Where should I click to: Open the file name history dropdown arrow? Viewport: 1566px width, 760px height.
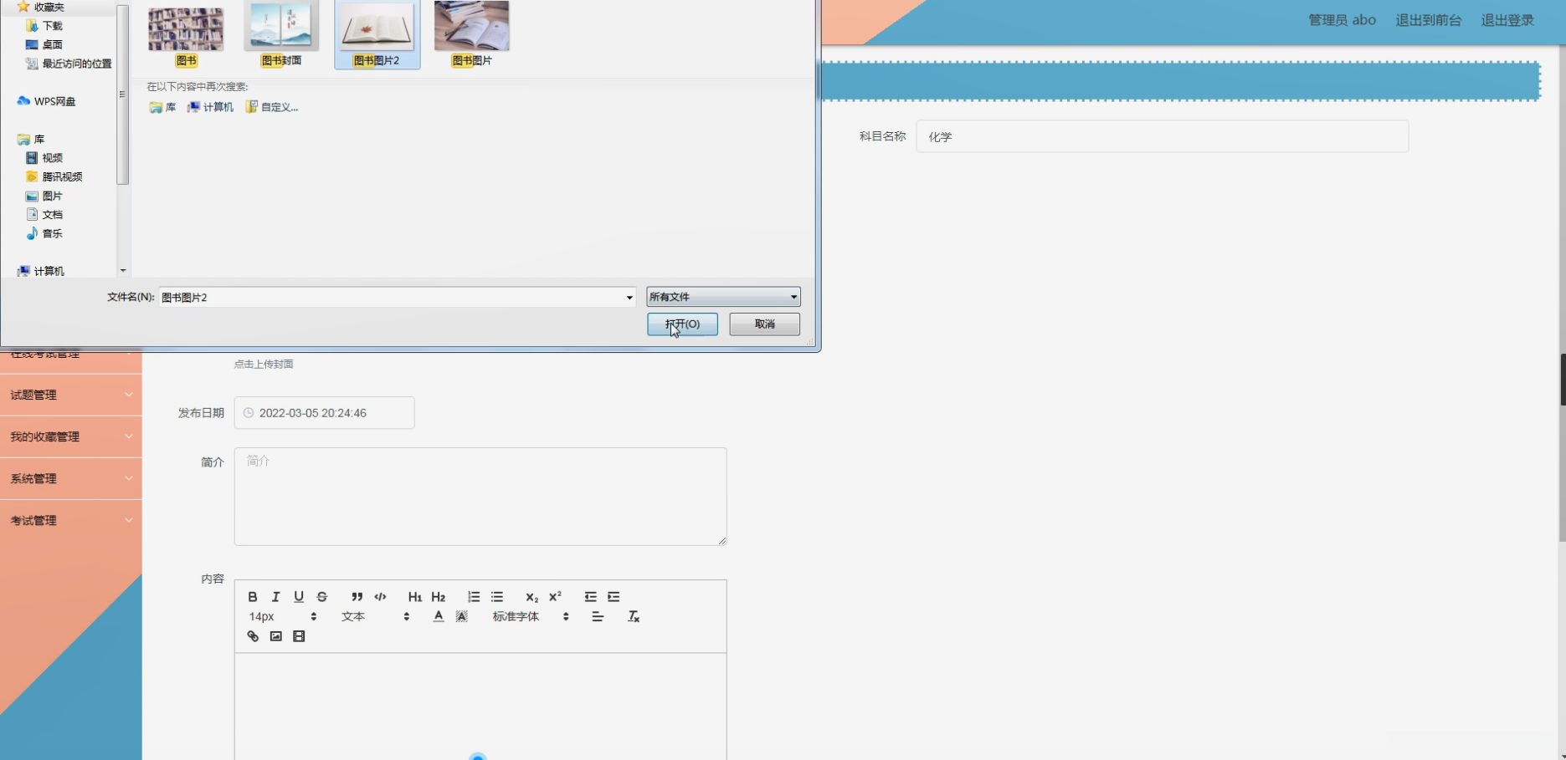[x=629, y=298]
